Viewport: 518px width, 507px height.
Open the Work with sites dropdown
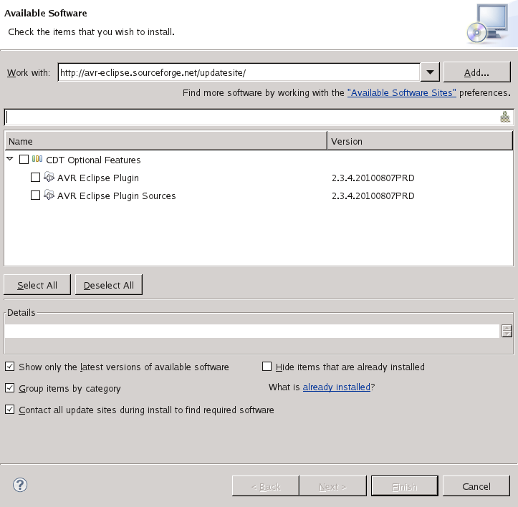coord(430,72)
